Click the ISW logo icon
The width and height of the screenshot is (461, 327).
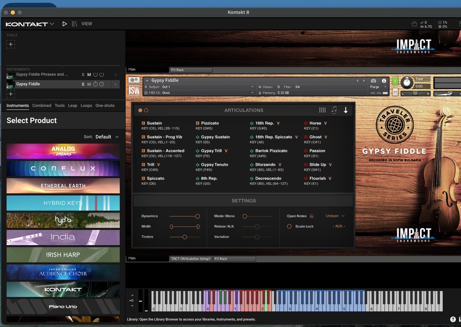[134, 90]
